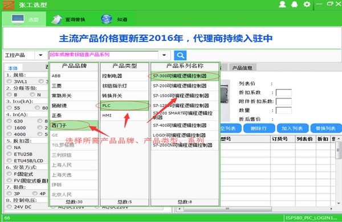Screen dimensions: 342x222
Task: Choose 常熟开关 in product brand list
Action: (x=74, y=96)
